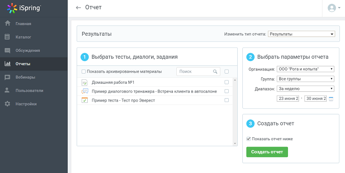Enable Показать архивированные материалы checkbox
This screenshot has height=173, width=345.
click(x=83, y=72)
